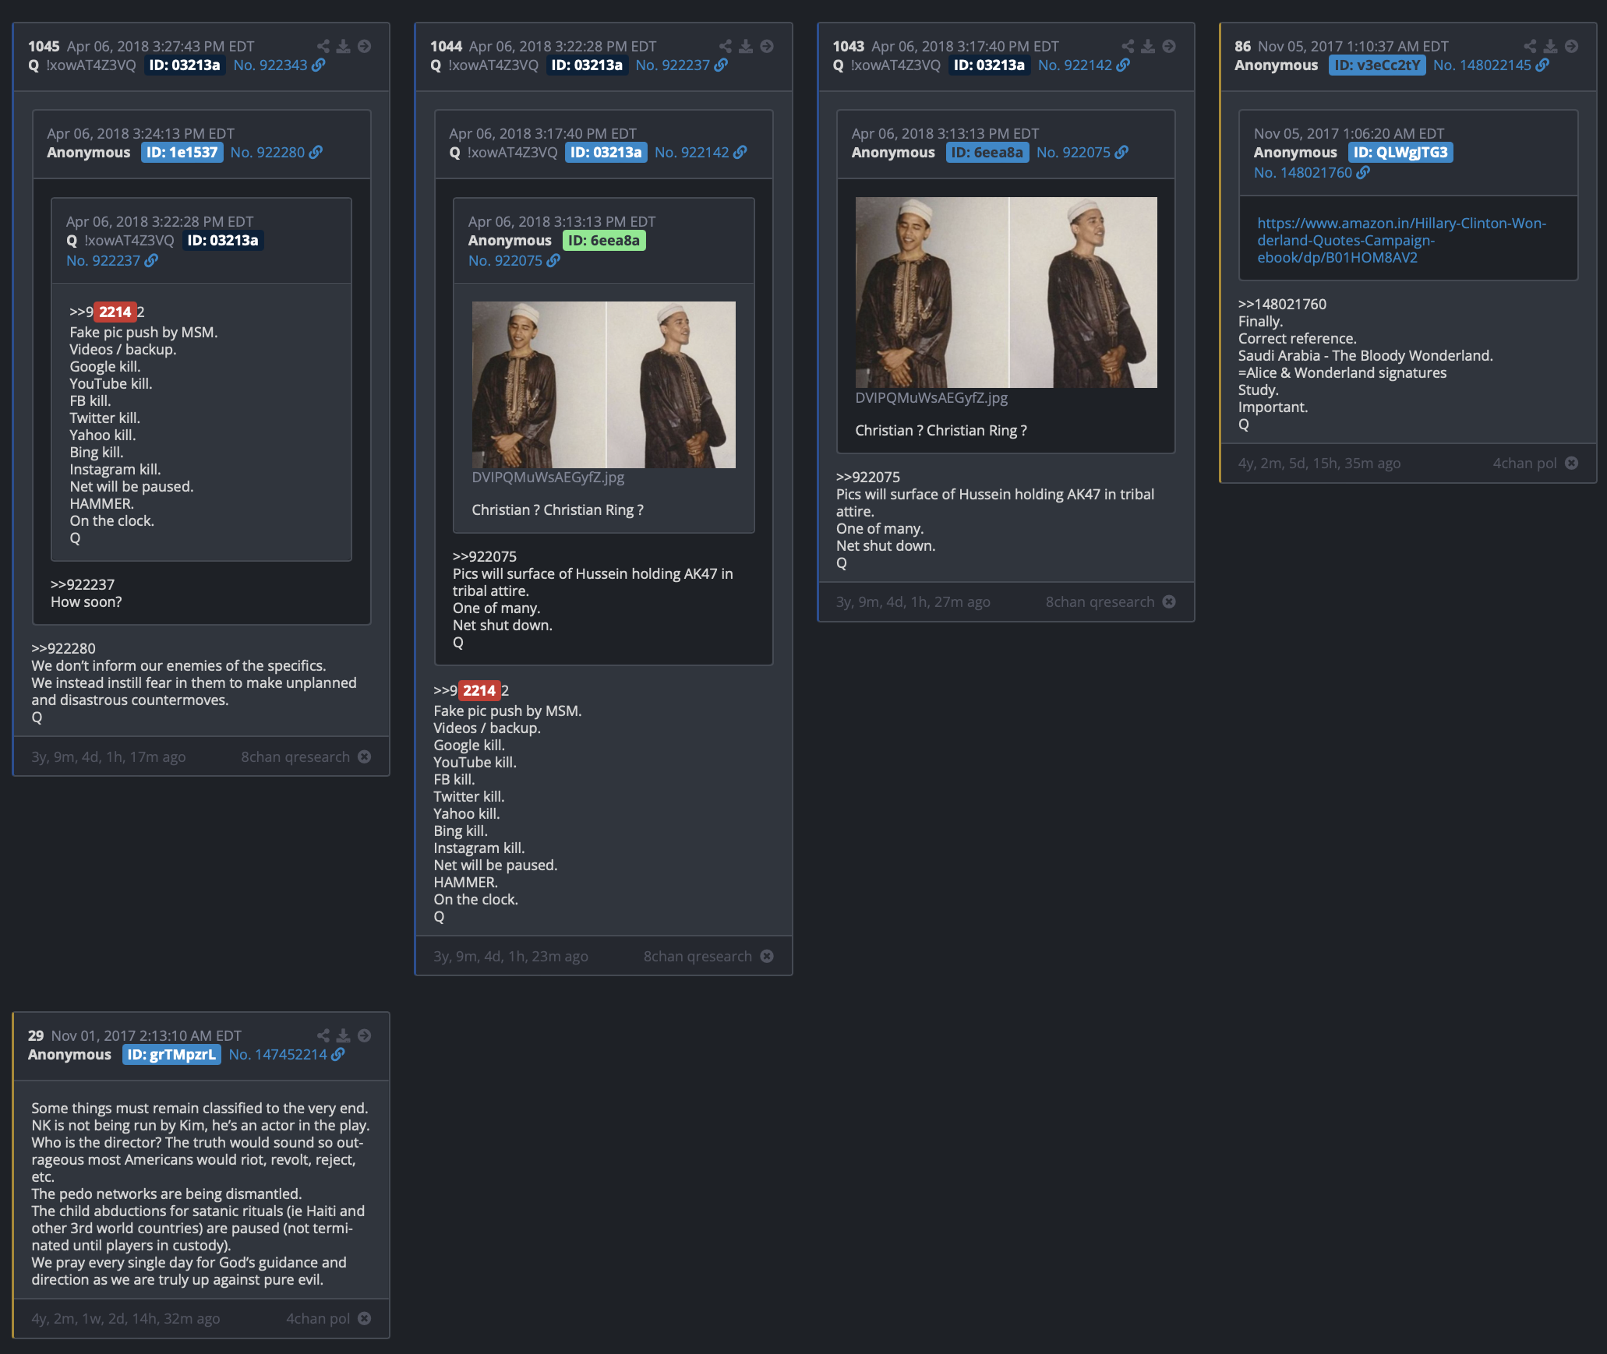
Task: Click 'How soon?' reply text
Action: [x=87, y=601]
